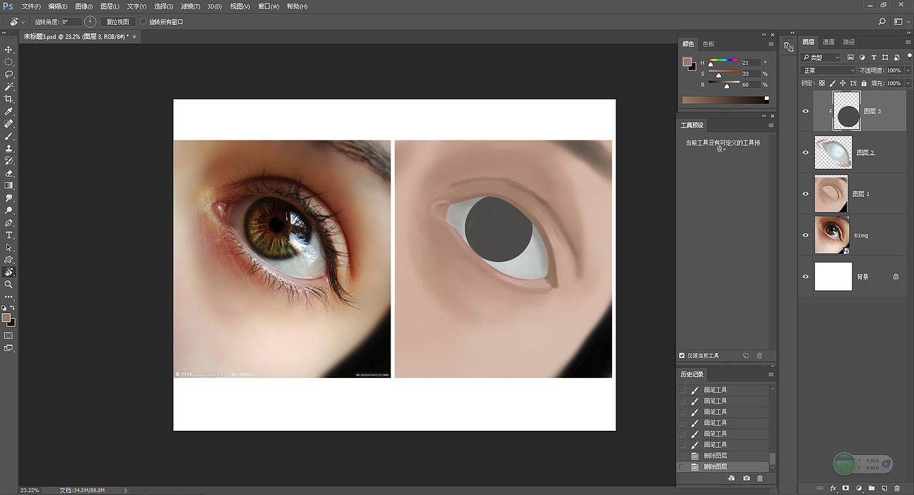914x495 pixels.
Task: Open the 滤镜(T) menu
Action: point(191,6)
